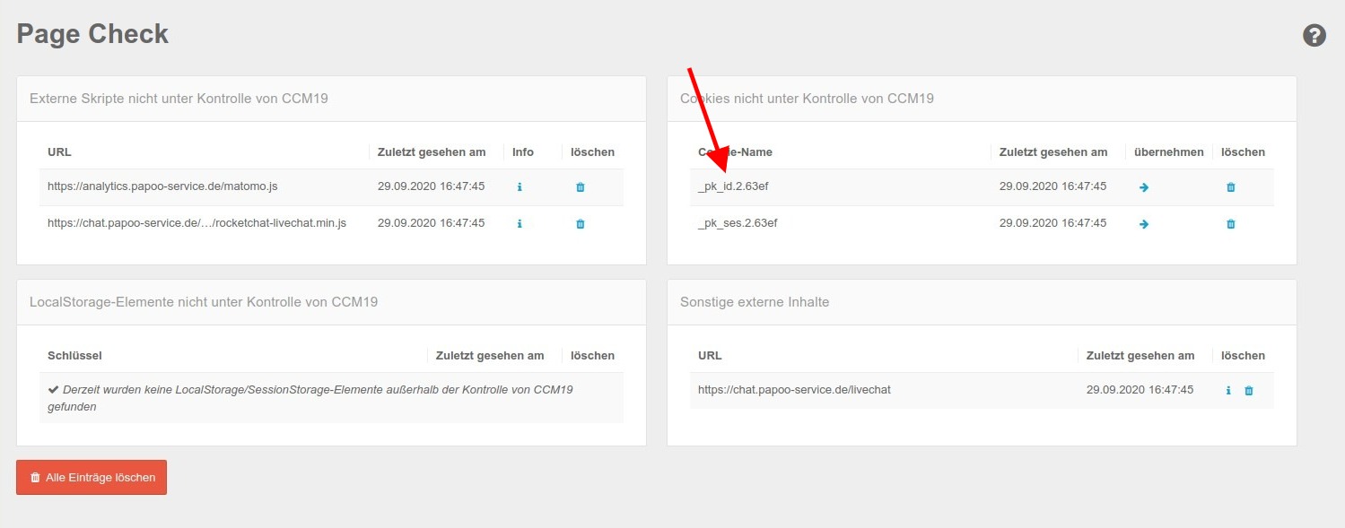Delete the livechat external content entry

coord(1249,390)
